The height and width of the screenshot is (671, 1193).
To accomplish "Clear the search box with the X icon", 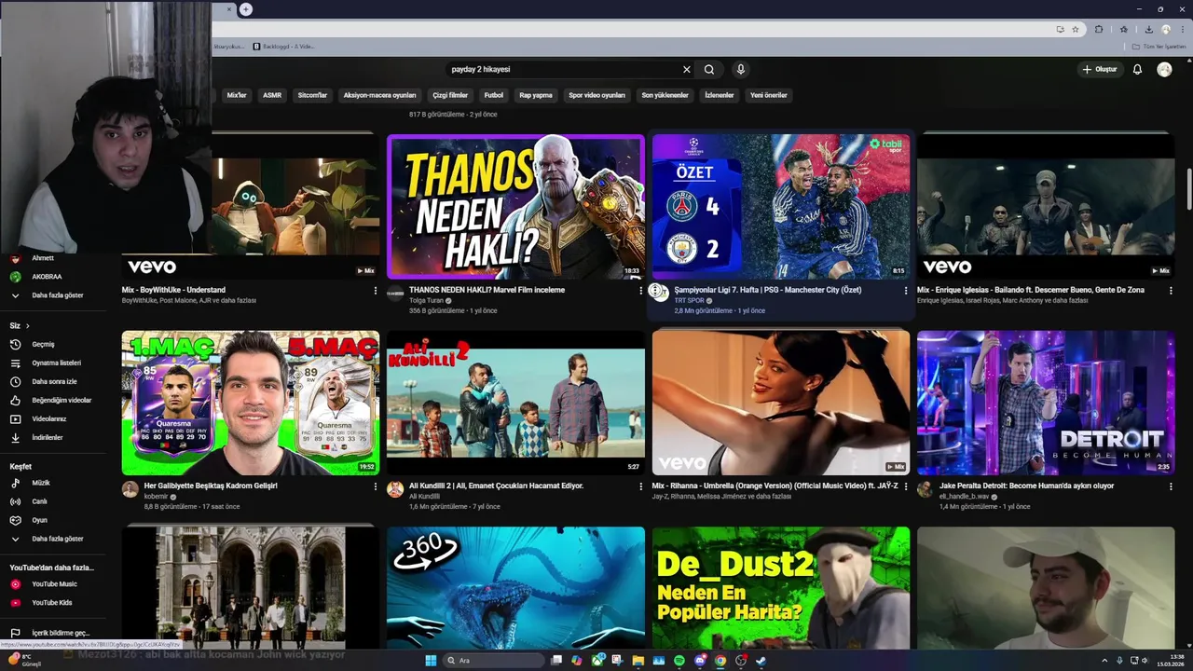I will (687, 69).
